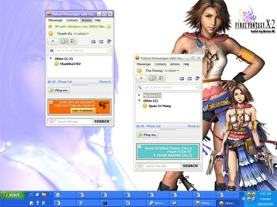The height and width of the screenshot is (207, 277).
Task: Open the Actions menu in Thanh Ha window
Action: pyautogui.click(x=86, y=20)
